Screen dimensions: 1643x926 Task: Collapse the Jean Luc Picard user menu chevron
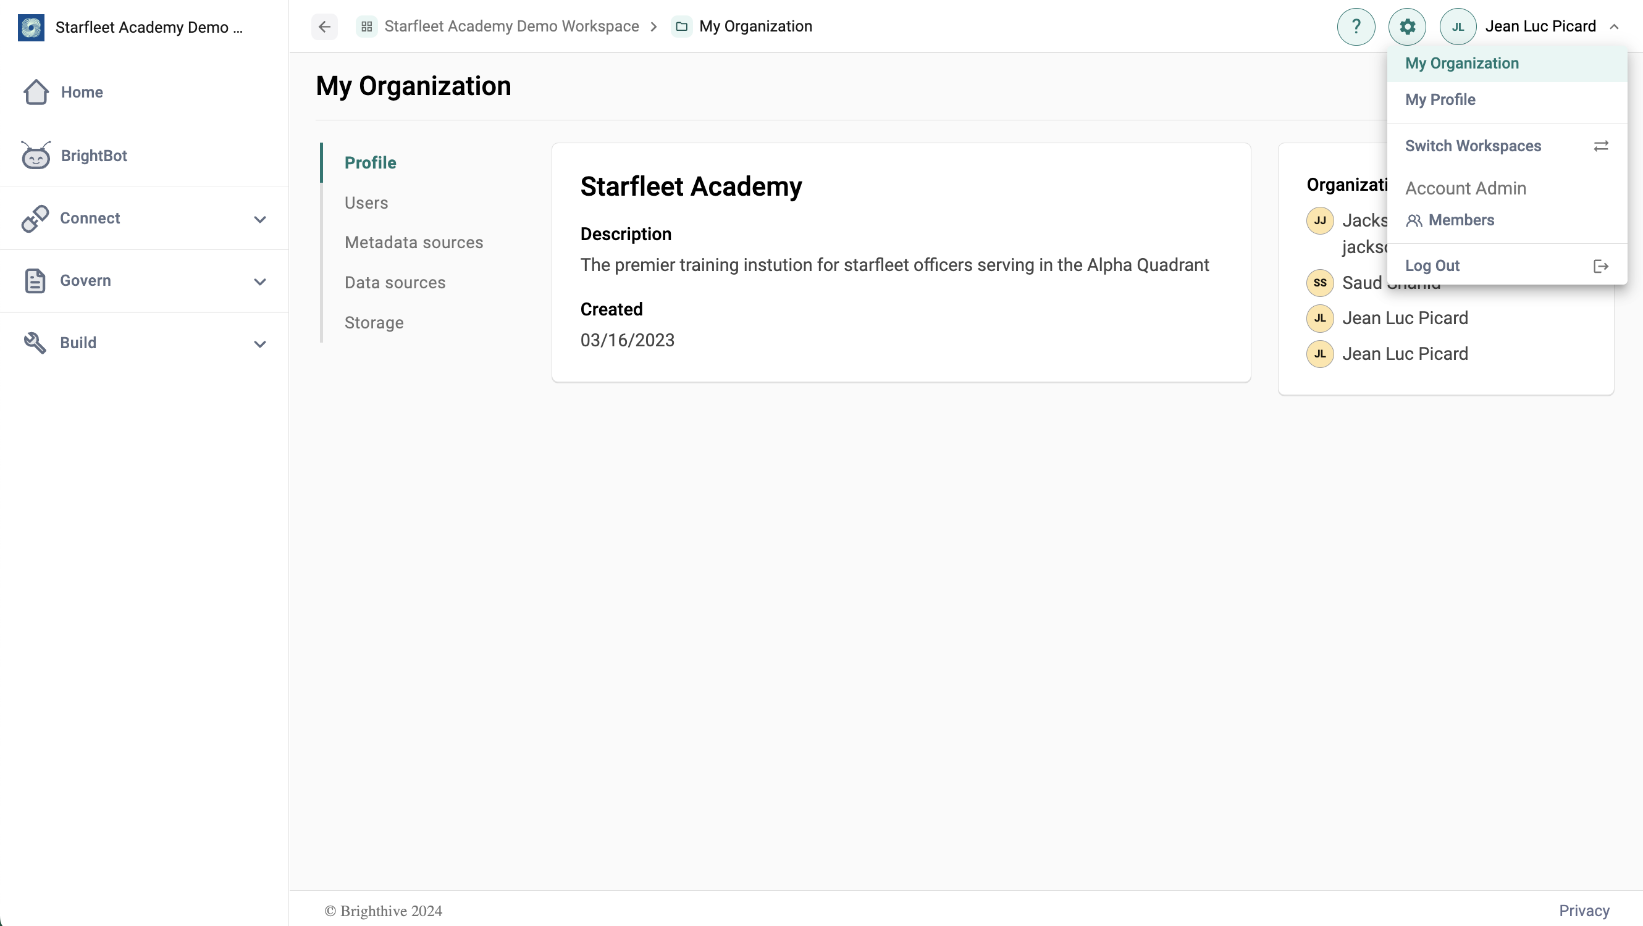coord(1615,27)
